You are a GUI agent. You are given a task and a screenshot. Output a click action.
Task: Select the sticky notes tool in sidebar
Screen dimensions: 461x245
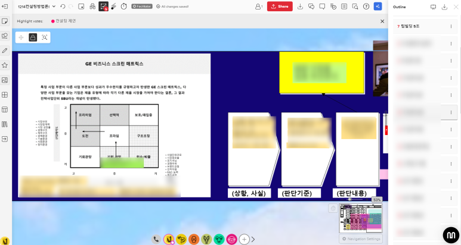pyautogui.click(x=5, y=21)
